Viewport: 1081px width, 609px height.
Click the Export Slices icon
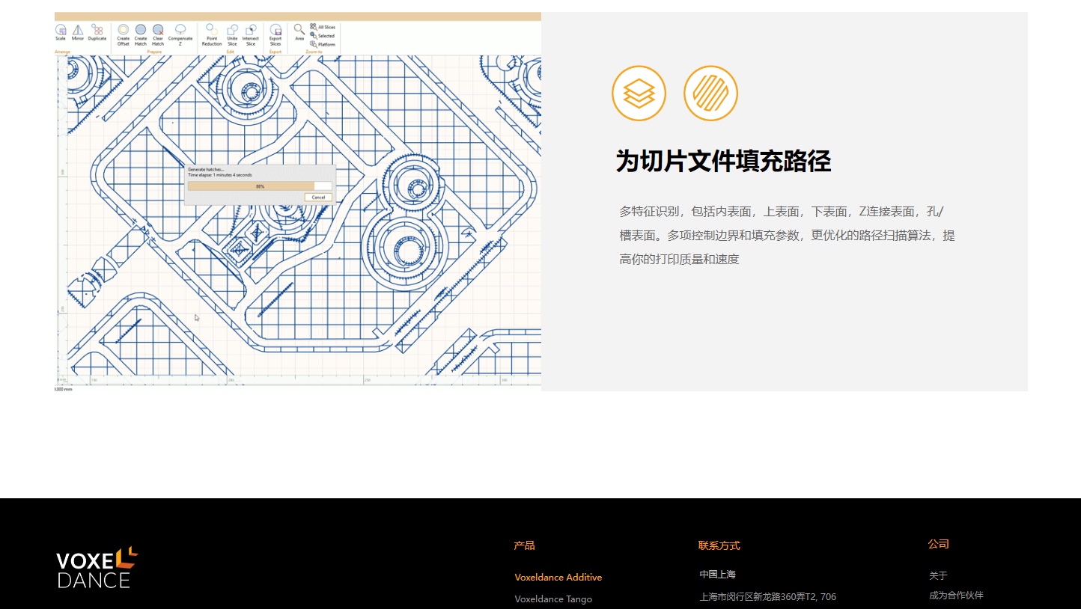click(x=275, y=31)
